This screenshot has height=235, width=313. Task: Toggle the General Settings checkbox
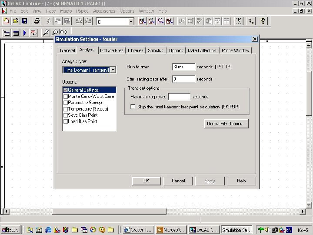66,90
